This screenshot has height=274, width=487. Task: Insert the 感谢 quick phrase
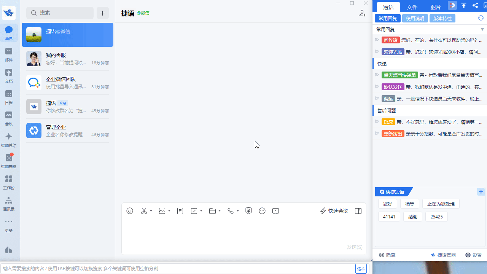(413, 217)
